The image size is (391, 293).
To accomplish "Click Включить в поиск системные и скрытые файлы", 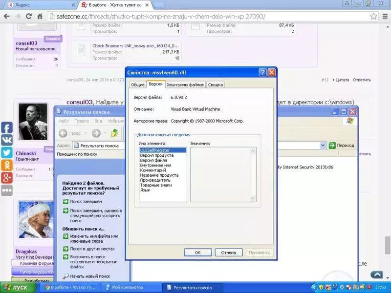I will pos(93,262).
